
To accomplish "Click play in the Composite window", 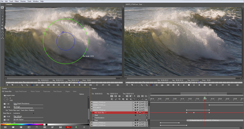I will [74, 85].
